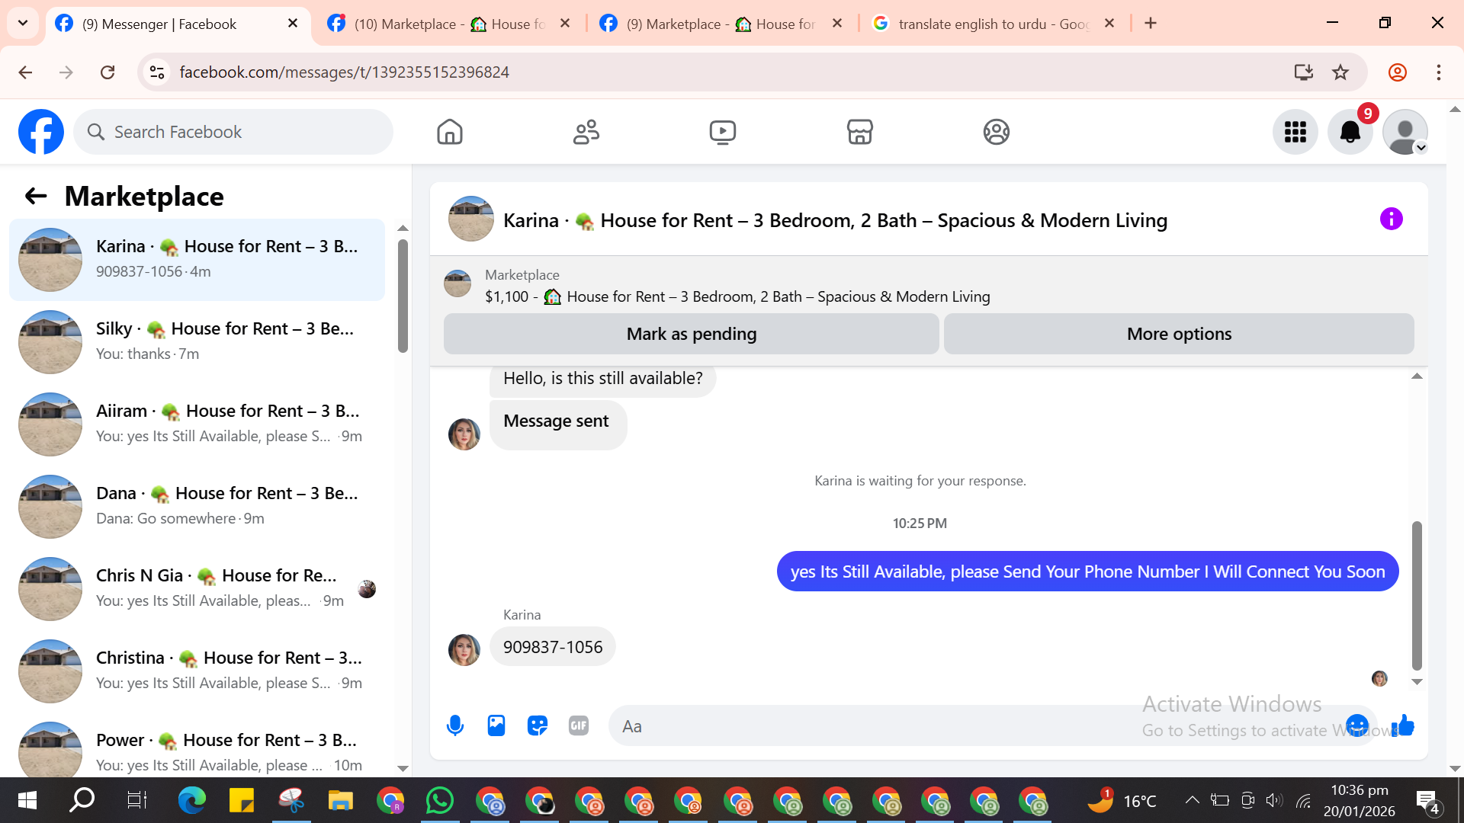Open the Facebook menu grid icon
Viewport: 1464px width, 823px height.
(1295, 132)
